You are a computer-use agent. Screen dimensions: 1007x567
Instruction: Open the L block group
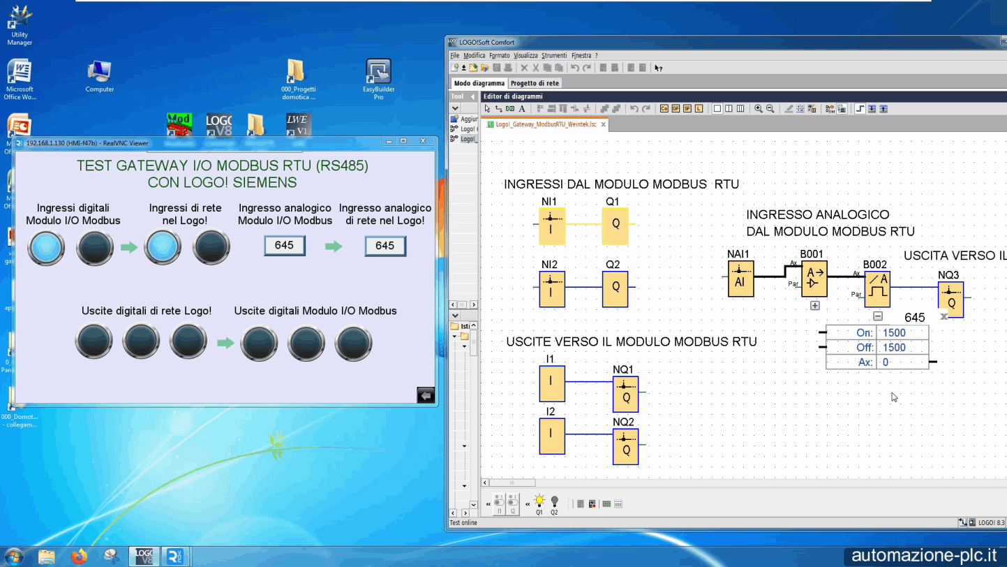point(699,108)
